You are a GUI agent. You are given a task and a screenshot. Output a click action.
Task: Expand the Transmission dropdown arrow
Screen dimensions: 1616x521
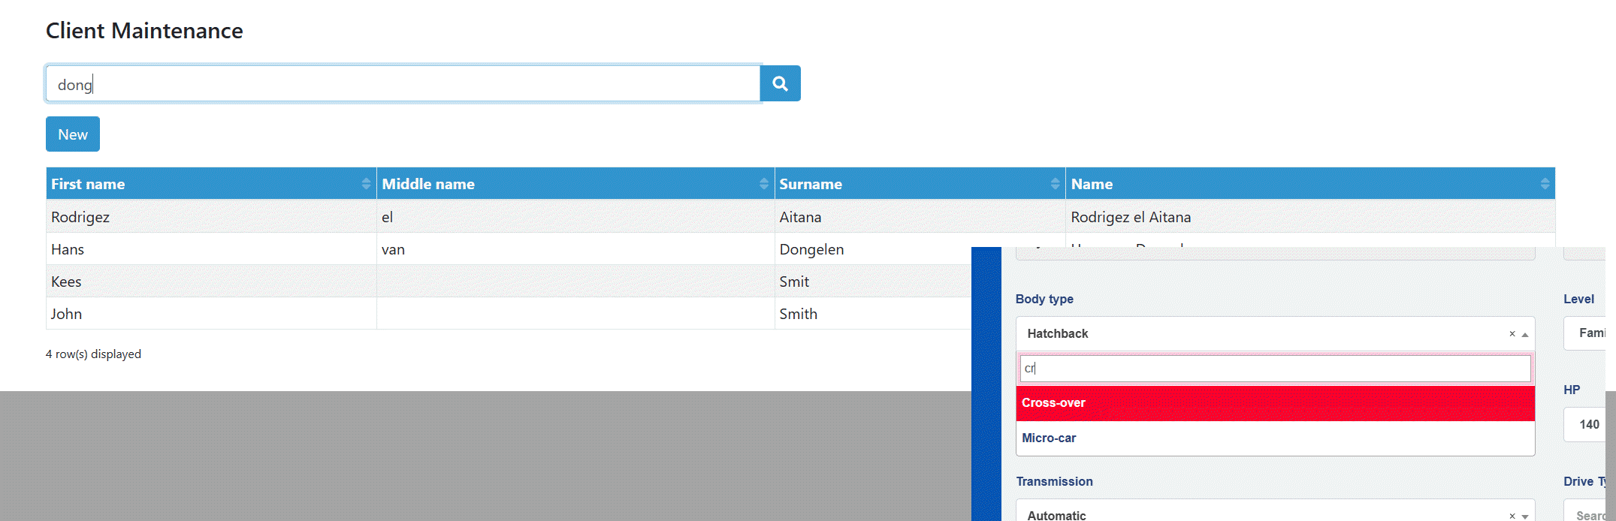coord(1525,516)
